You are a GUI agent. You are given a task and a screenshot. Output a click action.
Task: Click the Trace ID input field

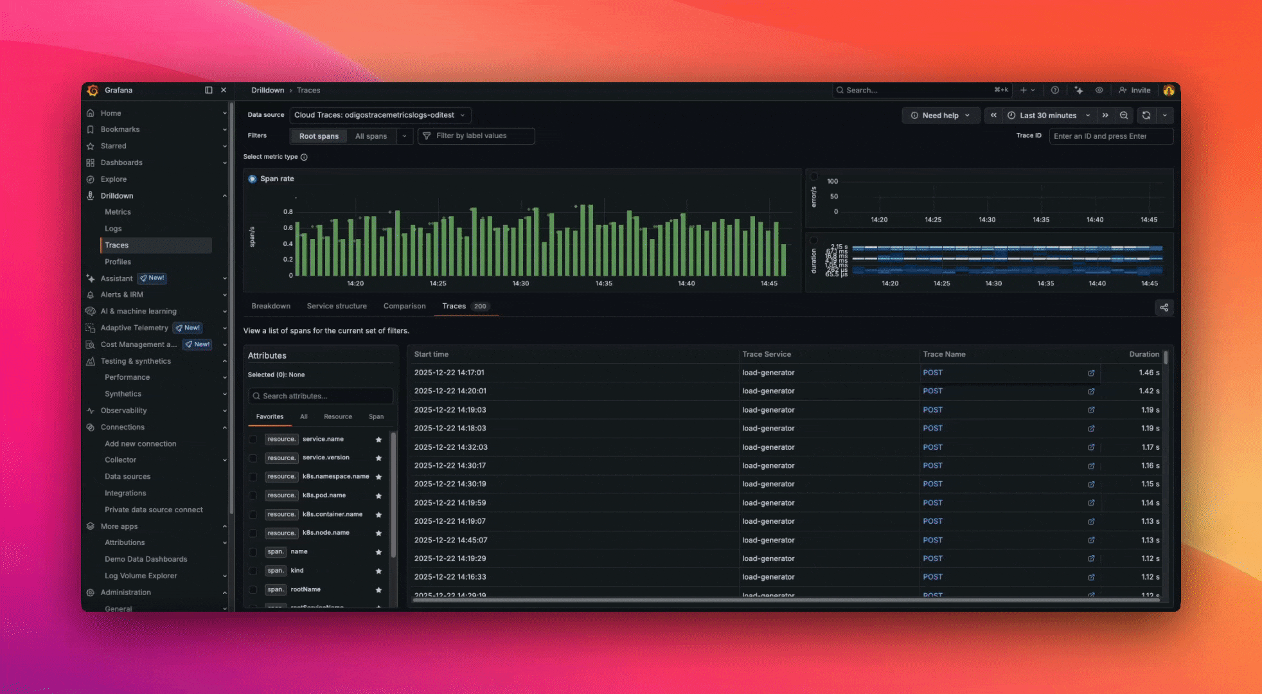pyautogui.click(x=1110, y=136)
